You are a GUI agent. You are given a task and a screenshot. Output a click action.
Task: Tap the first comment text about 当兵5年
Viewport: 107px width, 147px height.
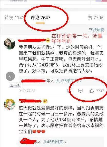point(61,59)
